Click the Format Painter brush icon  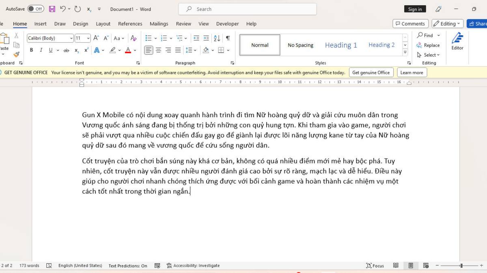[16, 54]
